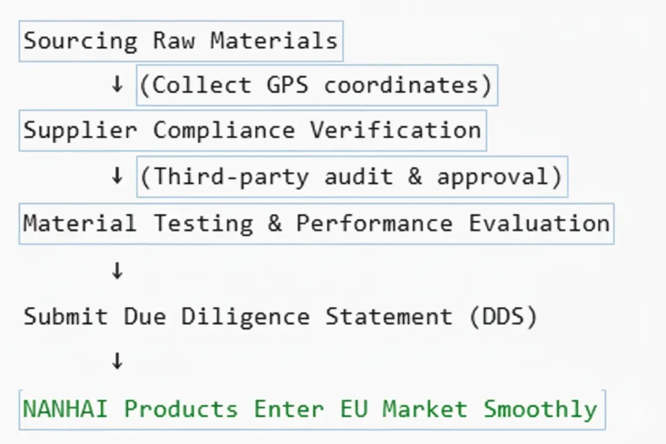
Task: Click the arrow above the NANHAI Products line
Action: click(117, 361)
